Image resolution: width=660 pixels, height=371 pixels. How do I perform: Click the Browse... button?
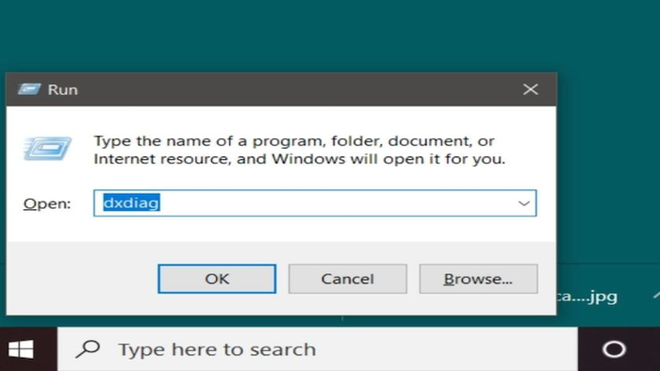click(479, 279)
